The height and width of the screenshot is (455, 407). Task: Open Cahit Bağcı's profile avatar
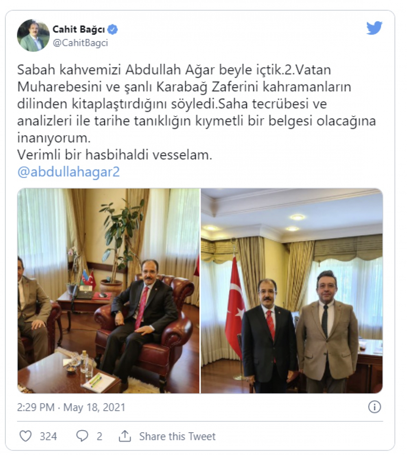33,35
